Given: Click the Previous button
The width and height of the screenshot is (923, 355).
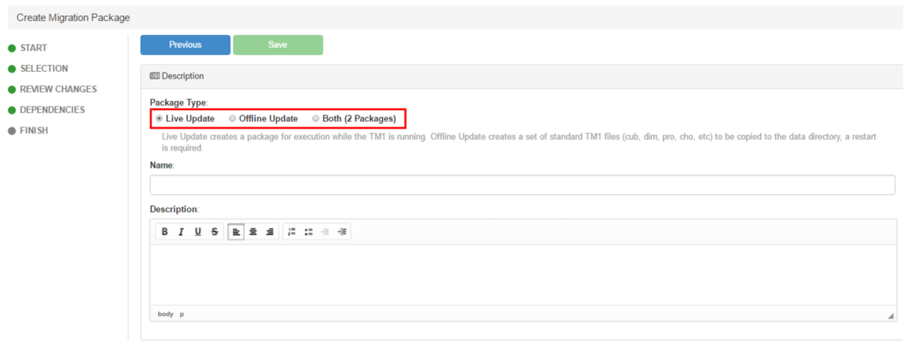Looking at the screenshot, I should tap(185, 45).
